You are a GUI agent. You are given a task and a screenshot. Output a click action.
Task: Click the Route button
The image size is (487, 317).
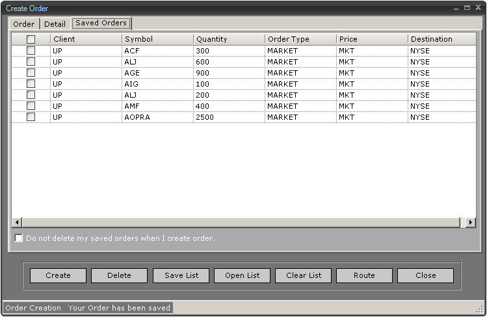(364, 275)
